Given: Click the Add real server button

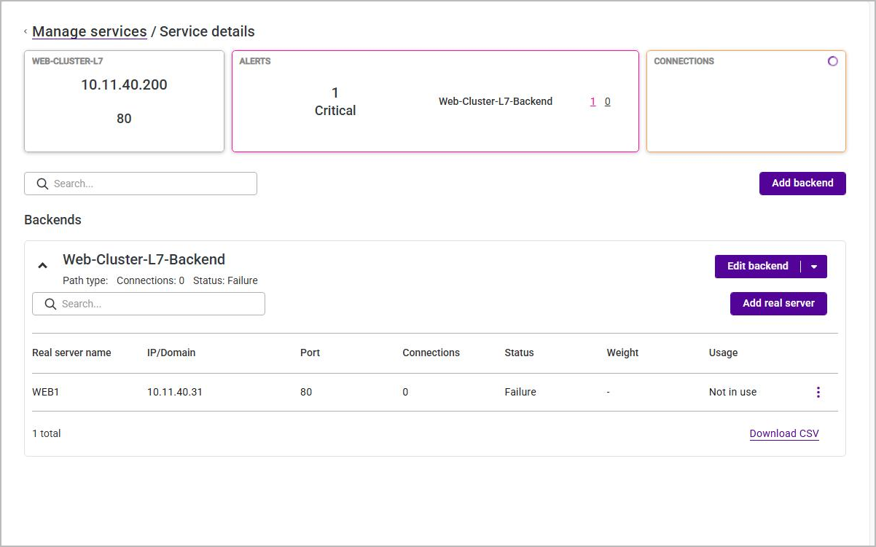Looking at the screenshot, I should (x=778, y=304).
